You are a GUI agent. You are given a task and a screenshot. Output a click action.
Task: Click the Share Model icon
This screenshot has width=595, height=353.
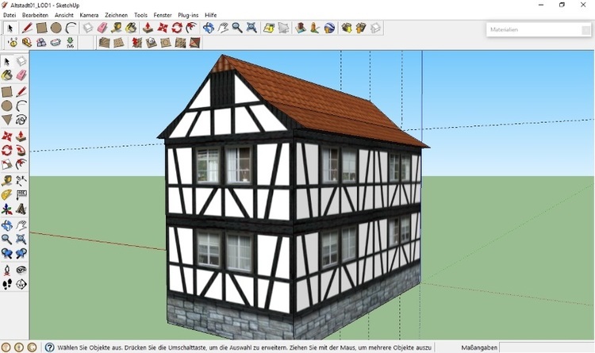coord(361,28)
